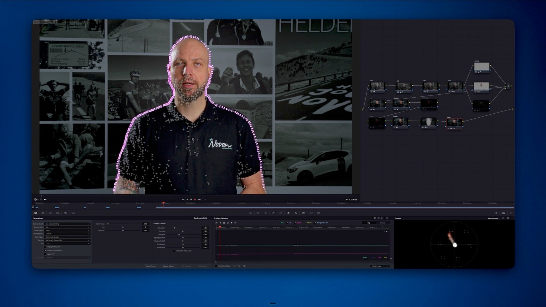Open the Qualifier eyedropper palette

[x=273, y=213]
